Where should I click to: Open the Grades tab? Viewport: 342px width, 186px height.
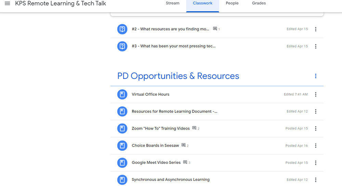click(x=259, y=3)
